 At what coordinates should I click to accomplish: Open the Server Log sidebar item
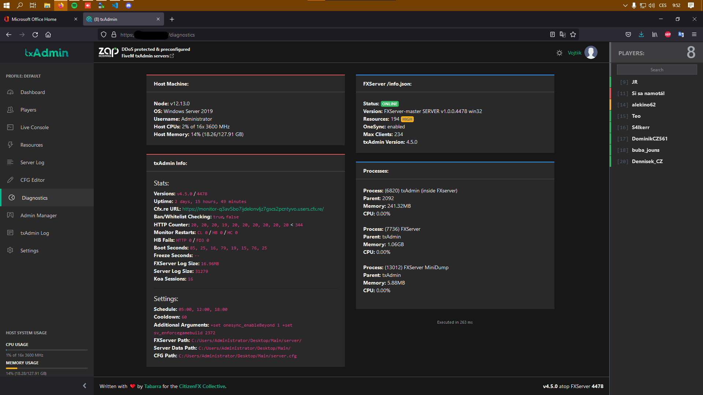32,162
